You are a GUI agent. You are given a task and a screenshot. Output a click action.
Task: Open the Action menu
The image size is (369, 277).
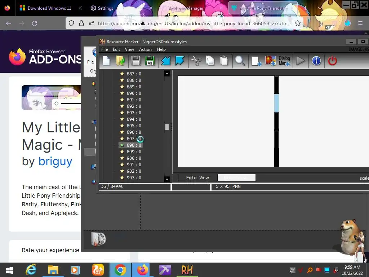click(x=145, y=49)
